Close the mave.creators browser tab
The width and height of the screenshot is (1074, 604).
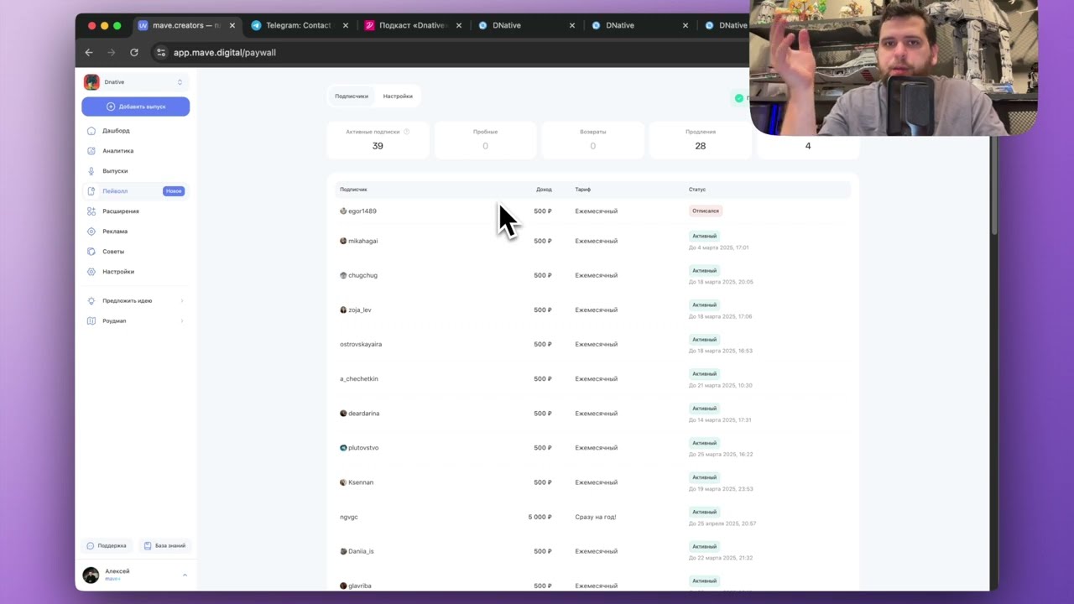(232, 25)
